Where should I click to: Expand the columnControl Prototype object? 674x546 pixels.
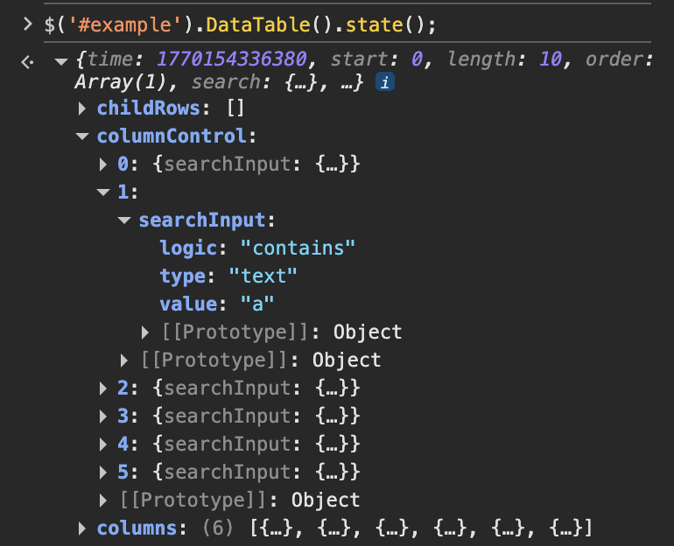(104, 500)
